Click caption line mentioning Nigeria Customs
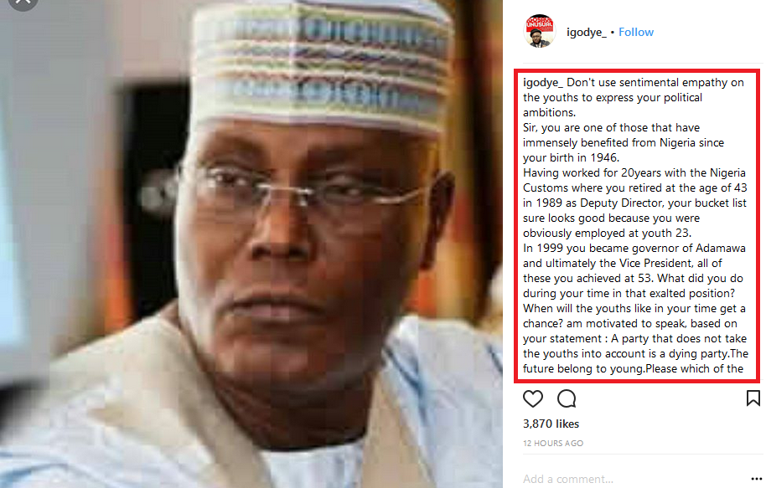Image resolution: width=766 pixels, height=488 pixels. pyautogui.click(x=634, y=187)
